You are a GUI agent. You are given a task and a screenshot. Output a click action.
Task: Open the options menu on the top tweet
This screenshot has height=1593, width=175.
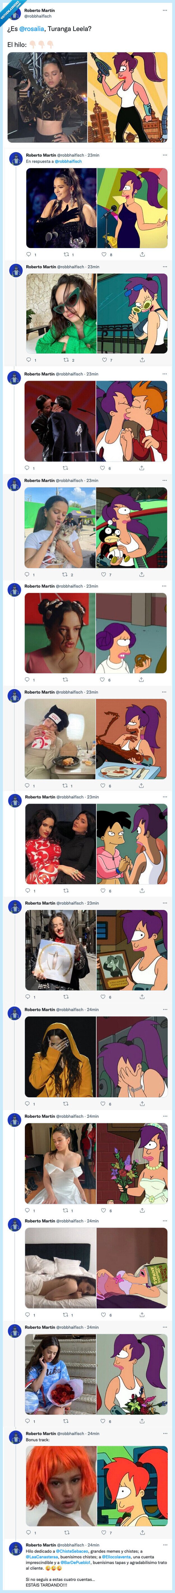pyautogui.click(x=165, y=10)
